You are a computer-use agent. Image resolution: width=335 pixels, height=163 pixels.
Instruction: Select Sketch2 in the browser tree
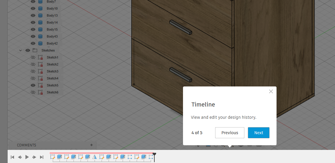click(x=53, y=64)
